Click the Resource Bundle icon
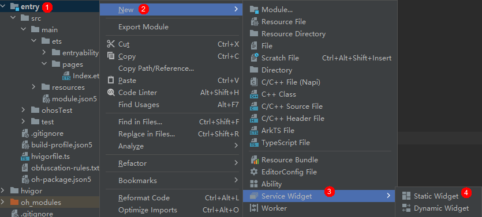Image resolution: width=482 pixels, height=217 pixels. (x=254, y=160)
